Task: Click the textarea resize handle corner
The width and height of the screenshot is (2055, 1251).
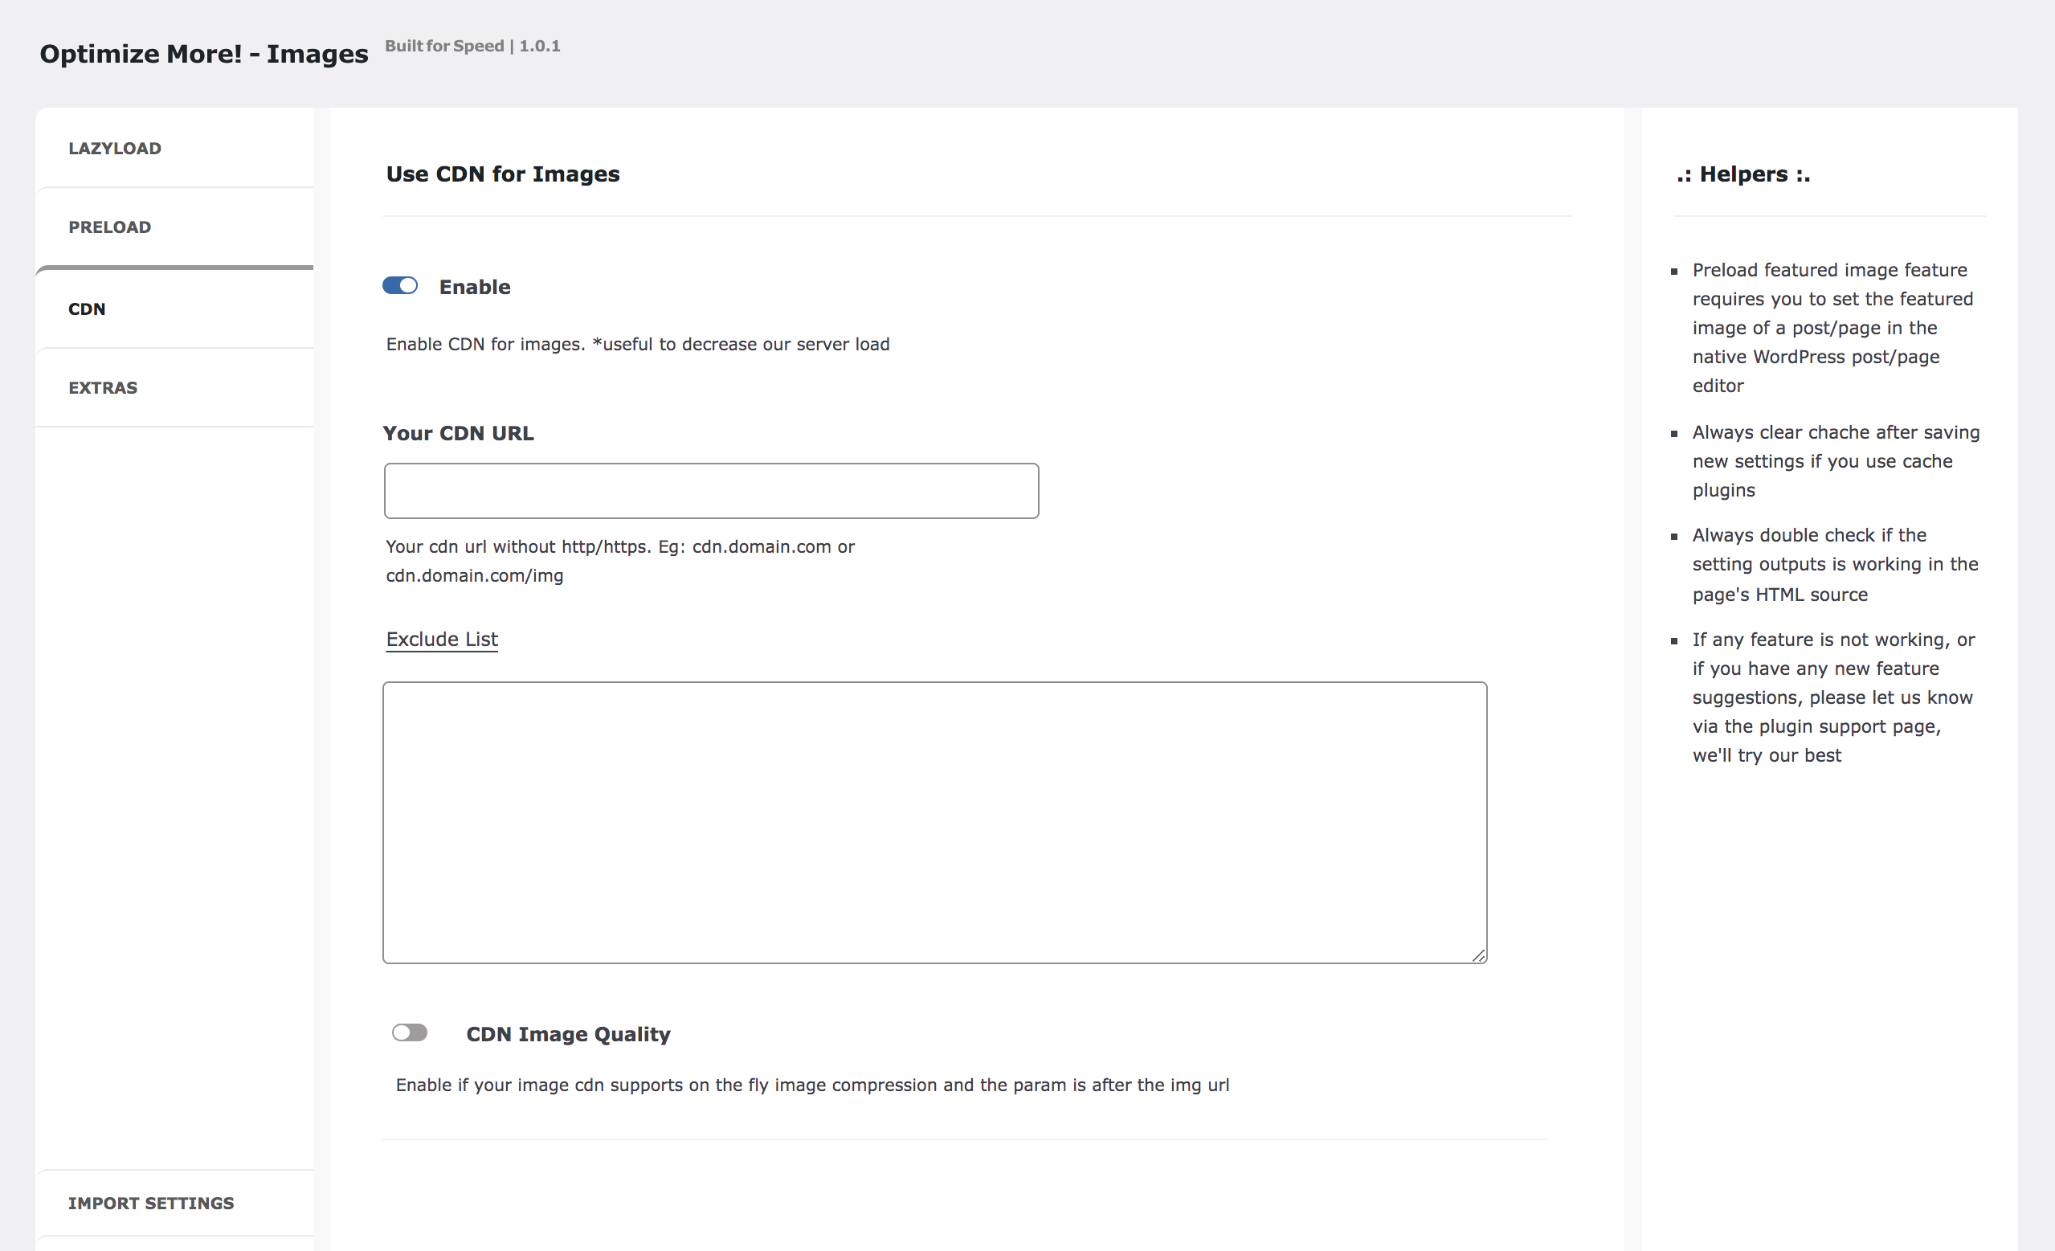Action: pyautogui.click(x=1479, y=956)
